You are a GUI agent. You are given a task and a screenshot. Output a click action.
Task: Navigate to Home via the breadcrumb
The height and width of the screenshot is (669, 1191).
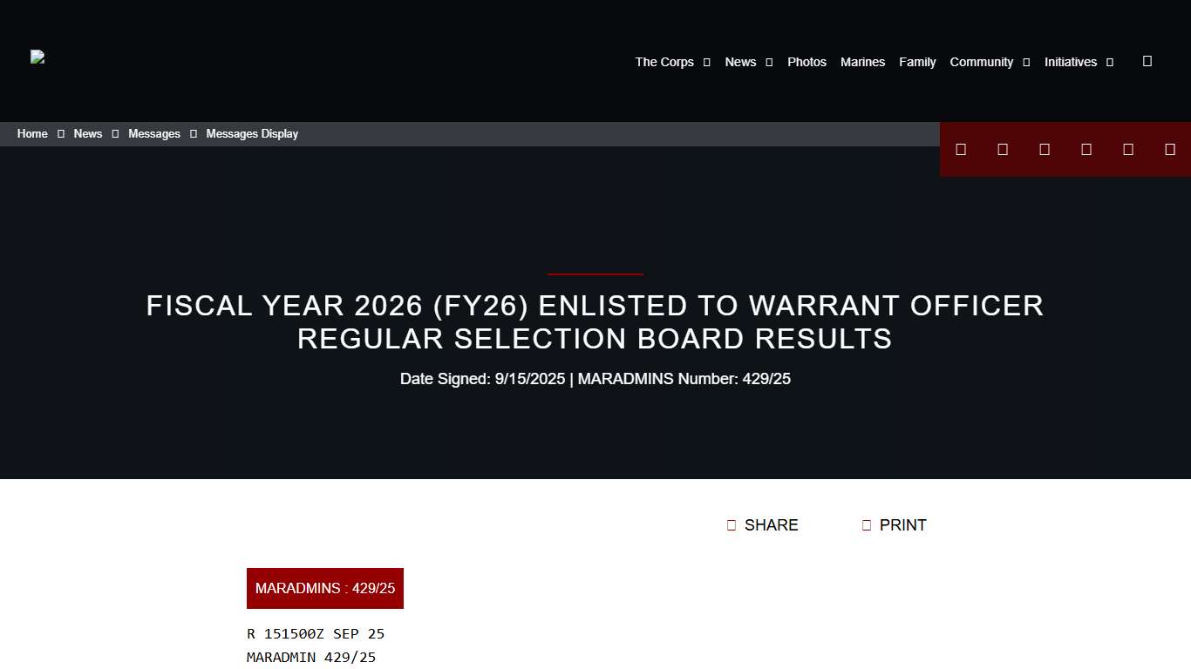click(32, 133)
